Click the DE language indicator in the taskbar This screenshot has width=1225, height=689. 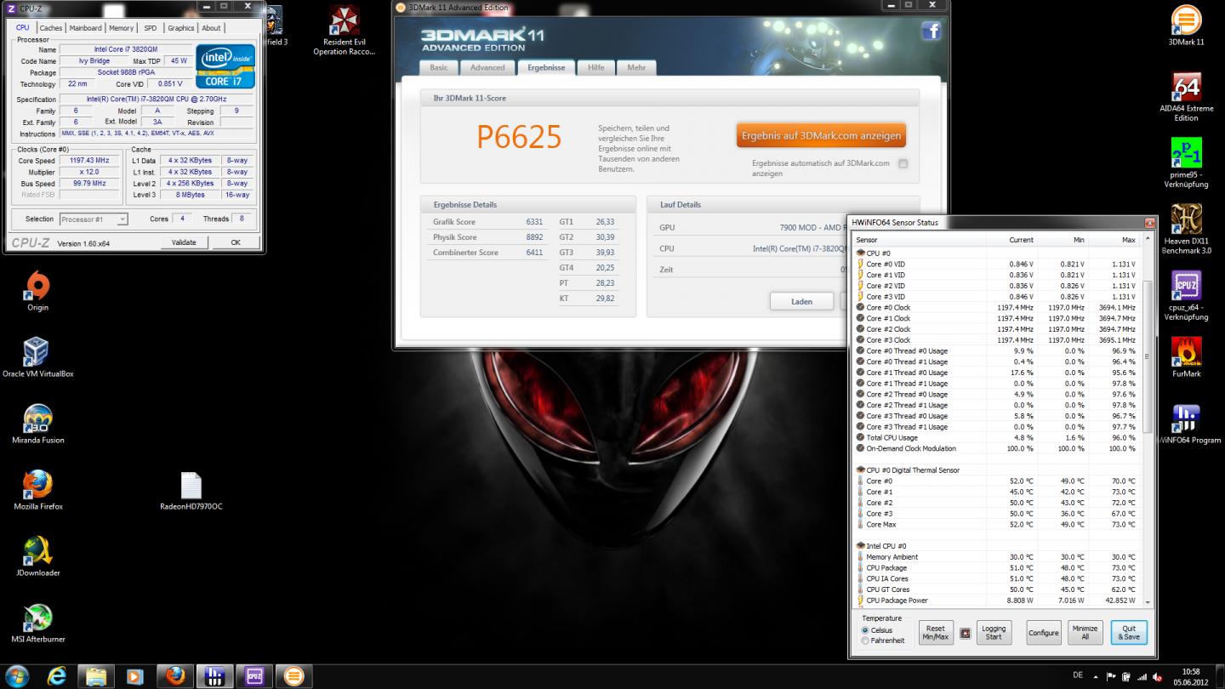click(x=1078, y=675)
